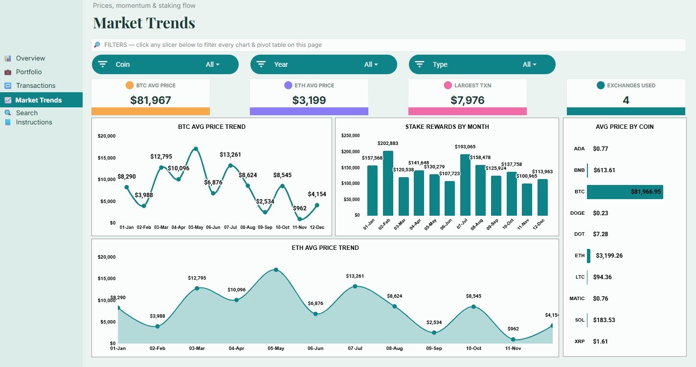Click the BTC bar in Avg Price by Coin
Image resolution: width=696 pixels, height=367 pixels.
625,192
